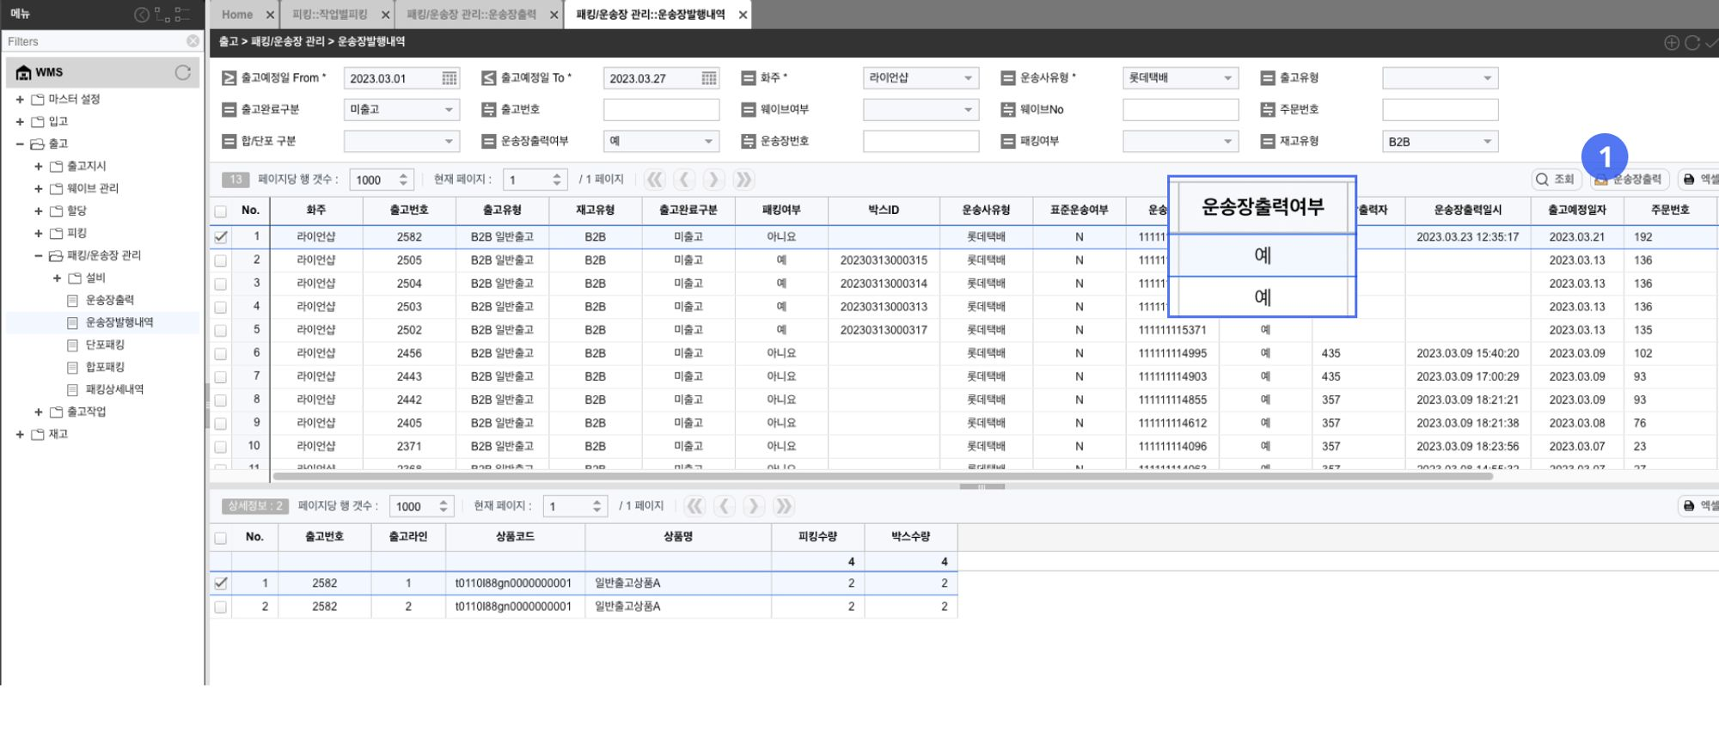This screenshot has height=745, width=1719.
Task: Click the 조회 search button
Action: point(1556,180)
